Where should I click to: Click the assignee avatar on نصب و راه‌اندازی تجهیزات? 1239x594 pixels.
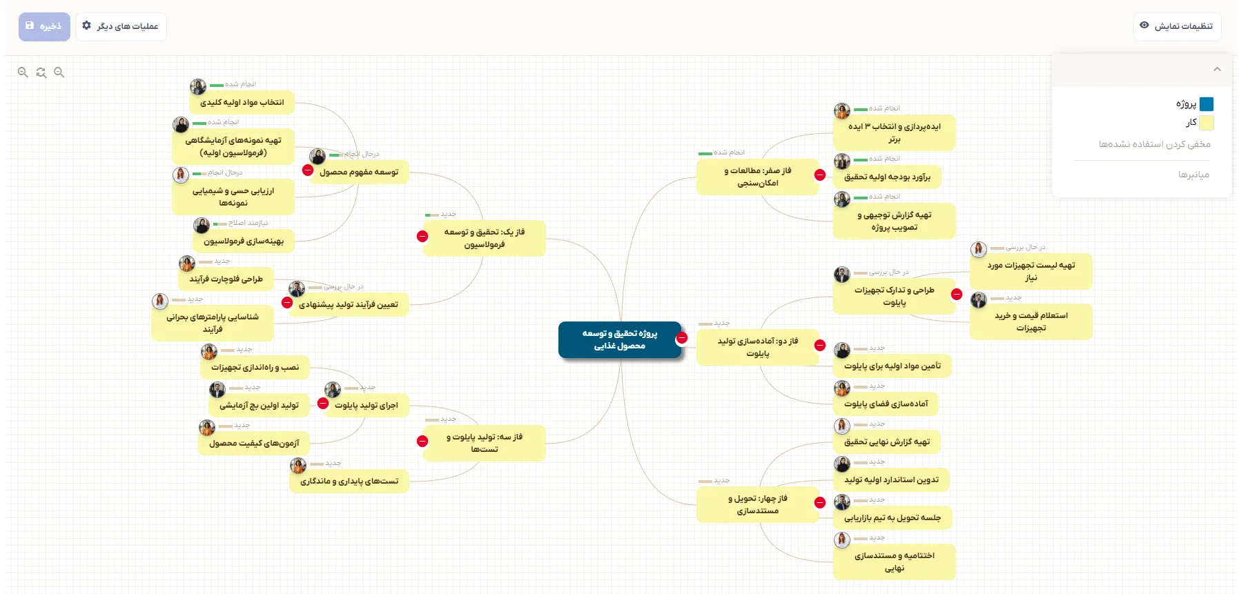tap(209, 352)
